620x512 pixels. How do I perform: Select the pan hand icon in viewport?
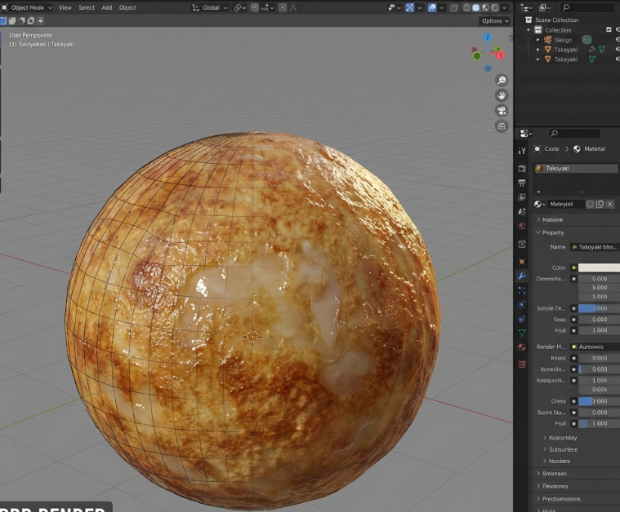click(x=502, y=95)
